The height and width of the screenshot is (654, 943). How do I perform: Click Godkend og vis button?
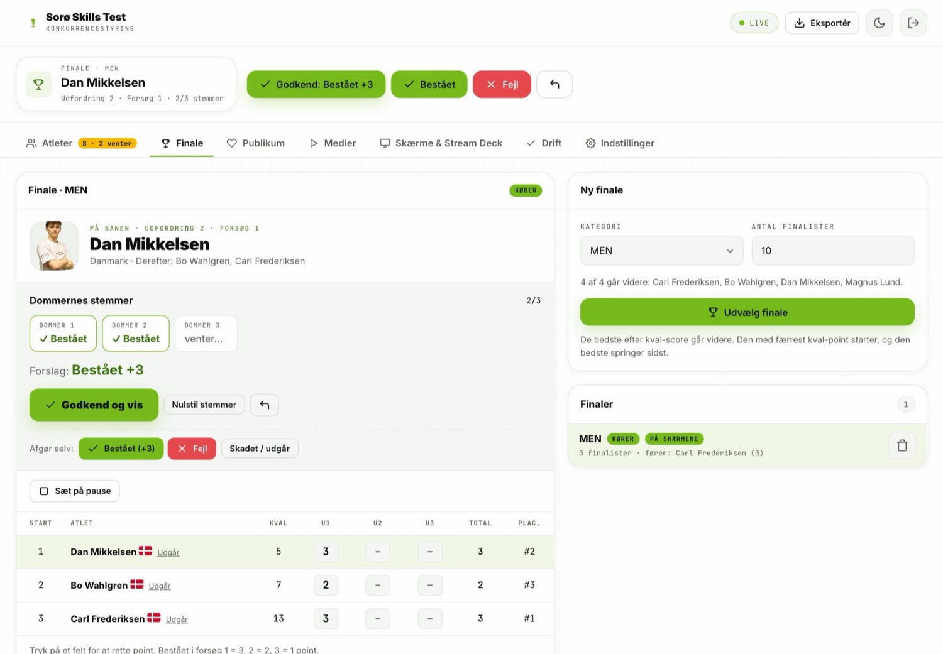pos(94,405)
